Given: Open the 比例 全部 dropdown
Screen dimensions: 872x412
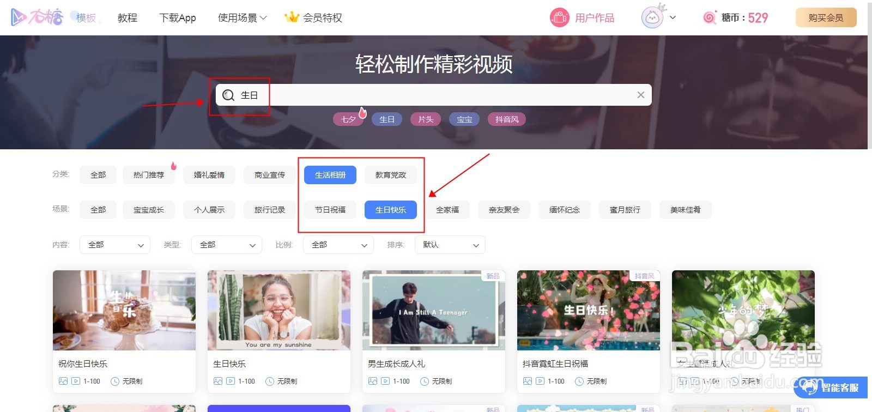Looking at the screenshot, I should (338, 245).
